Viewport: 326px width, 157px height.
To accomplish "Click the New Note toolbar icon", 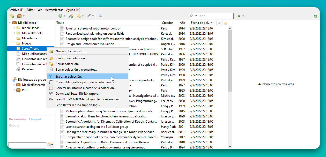I will [79, 16].
